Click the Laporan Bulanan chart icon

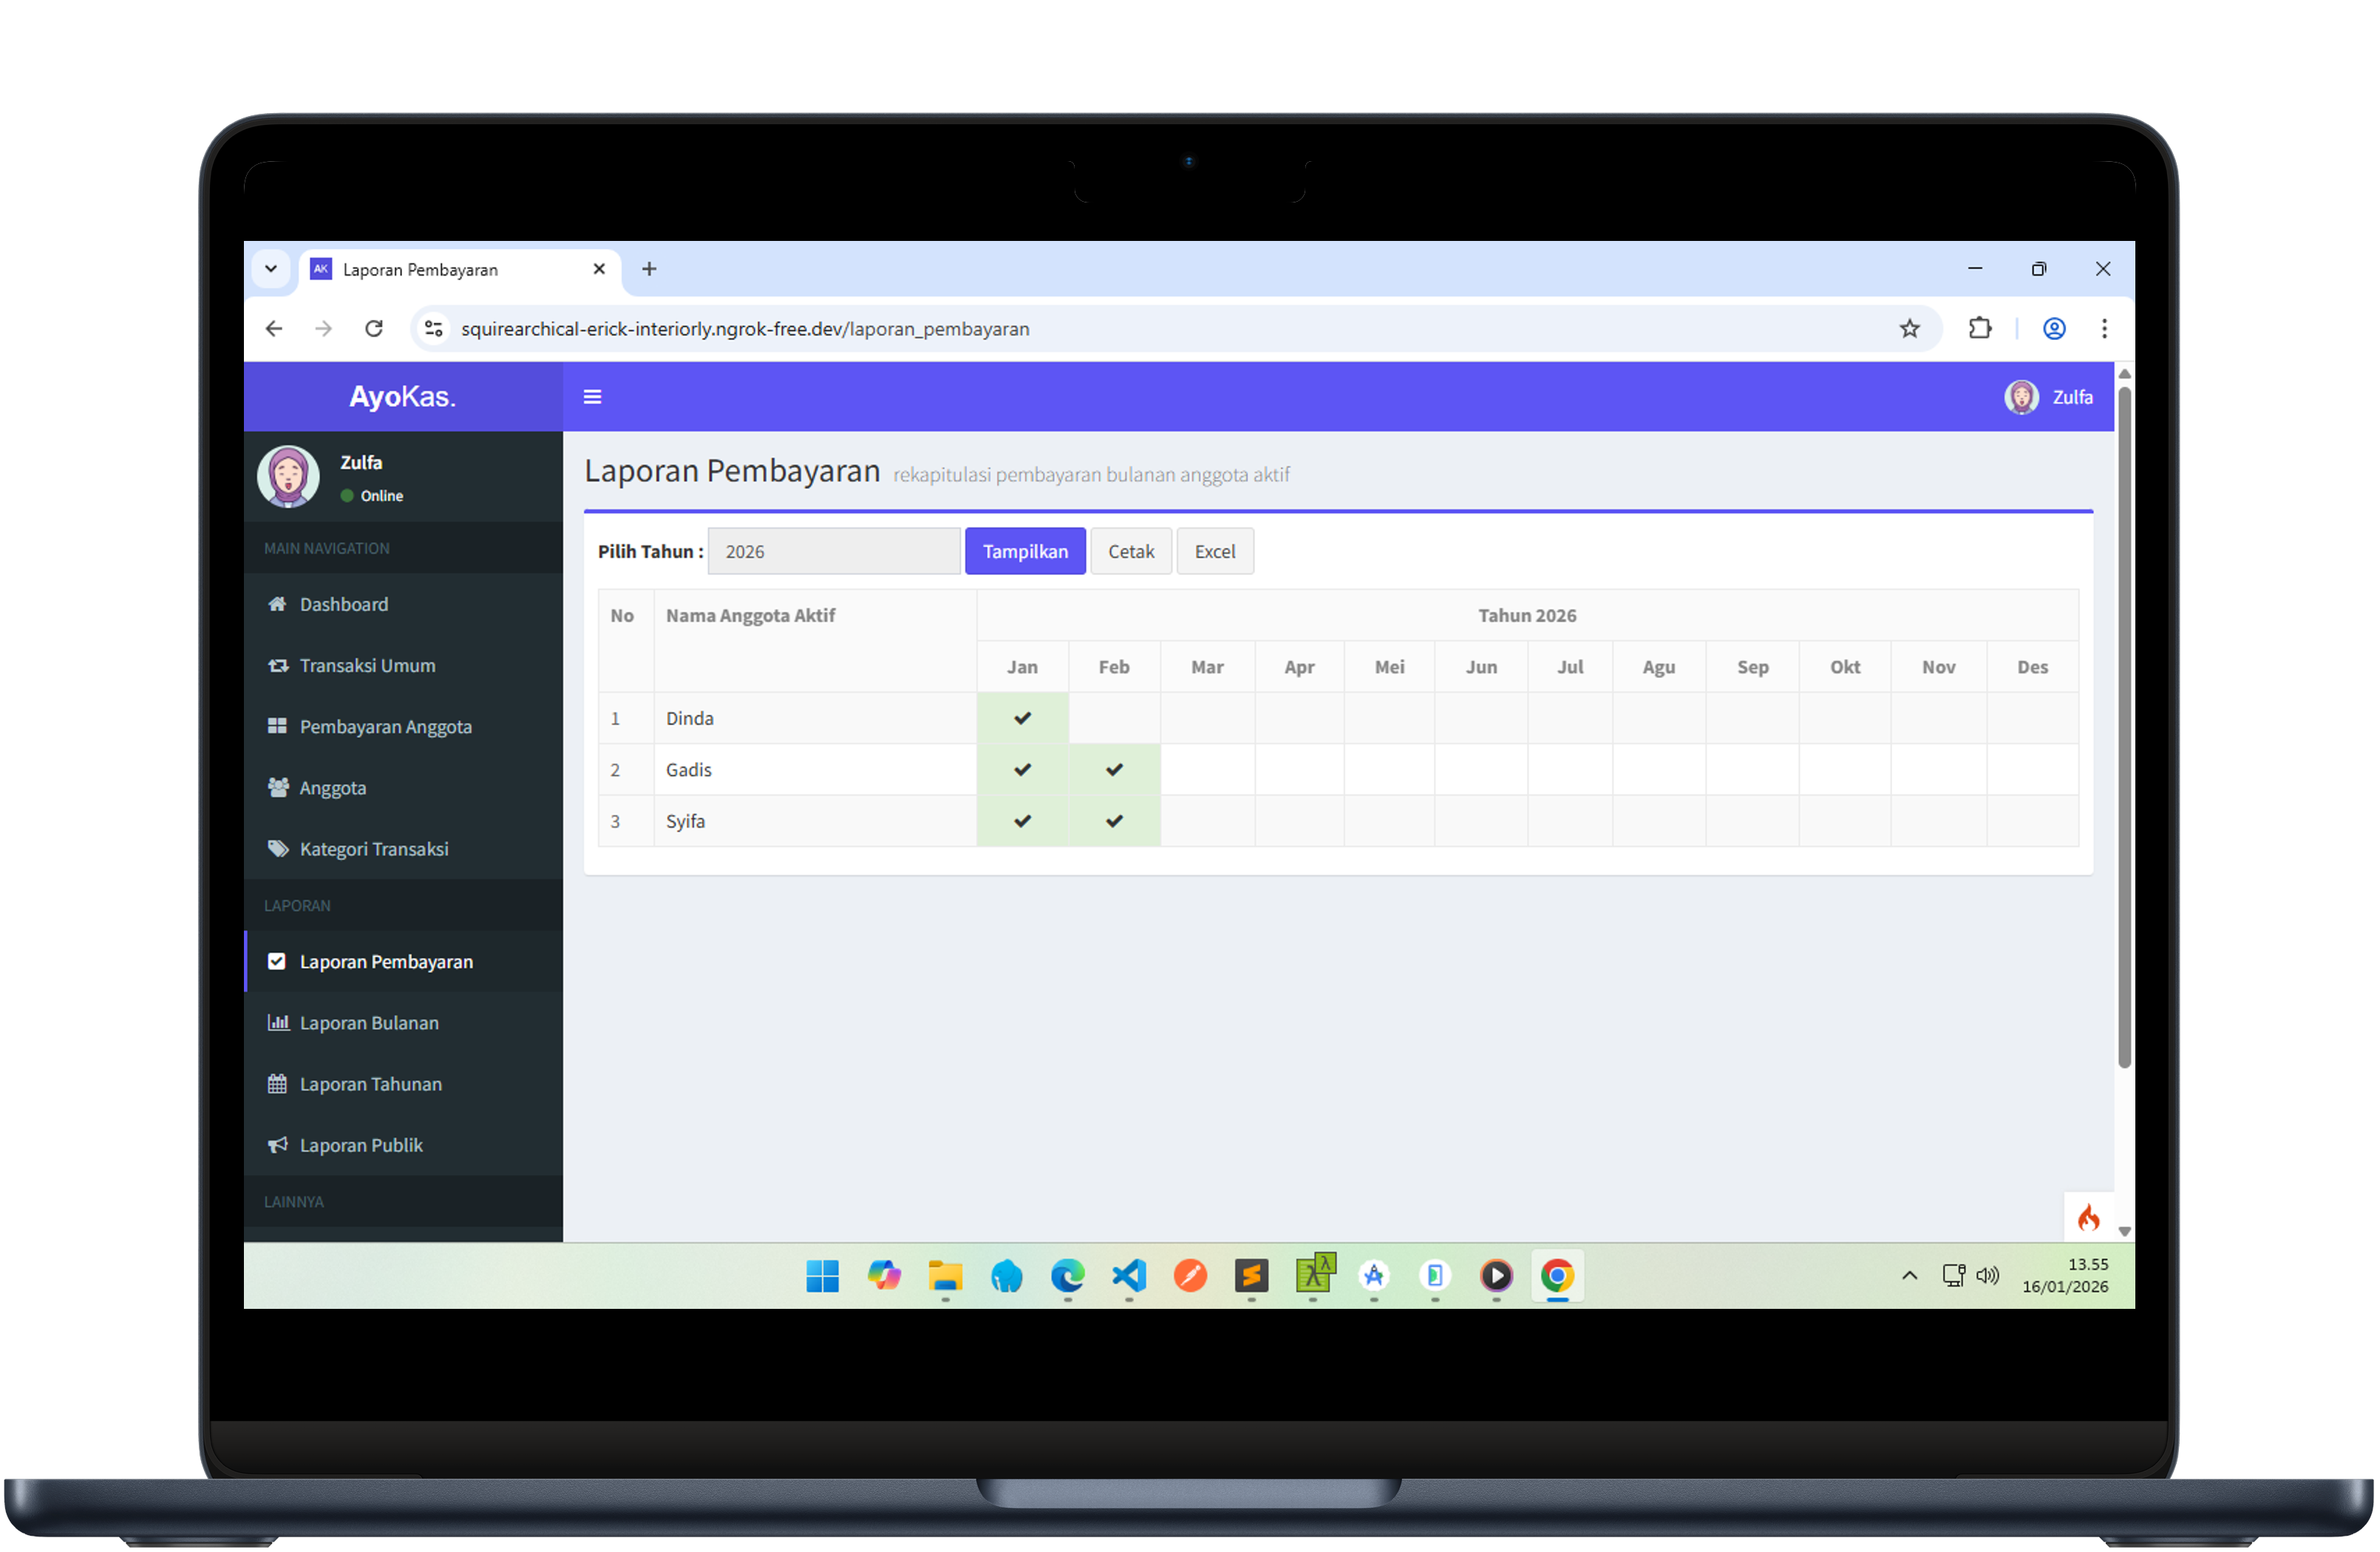pyautogui.click(x=277, y=1022)
